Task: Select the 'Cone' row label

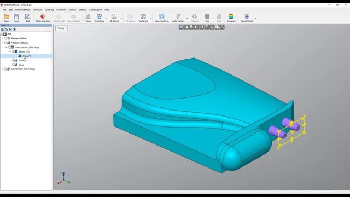Action: [21, 65]
